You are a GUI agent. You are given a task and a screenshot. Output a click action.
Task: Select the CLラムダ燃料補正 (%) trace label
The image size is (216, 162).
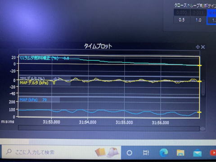(39, 58)
